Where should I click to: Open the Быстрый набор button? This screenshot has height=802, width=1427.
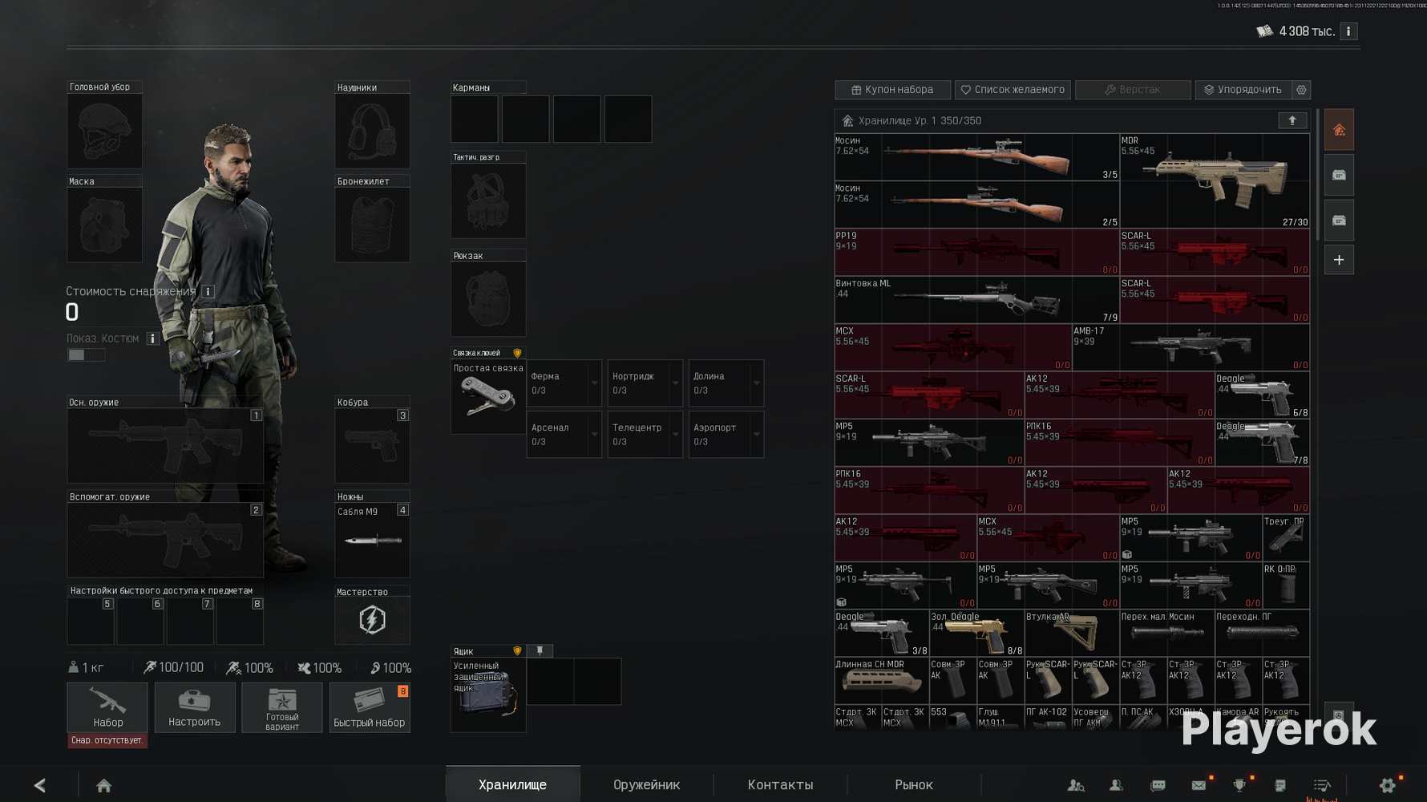click(369, 707)
